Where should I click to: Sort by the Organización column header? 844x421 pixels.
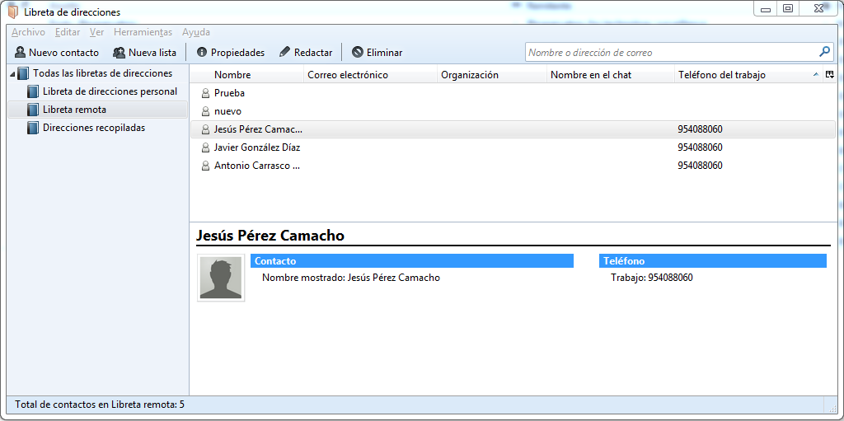[492, 75]
